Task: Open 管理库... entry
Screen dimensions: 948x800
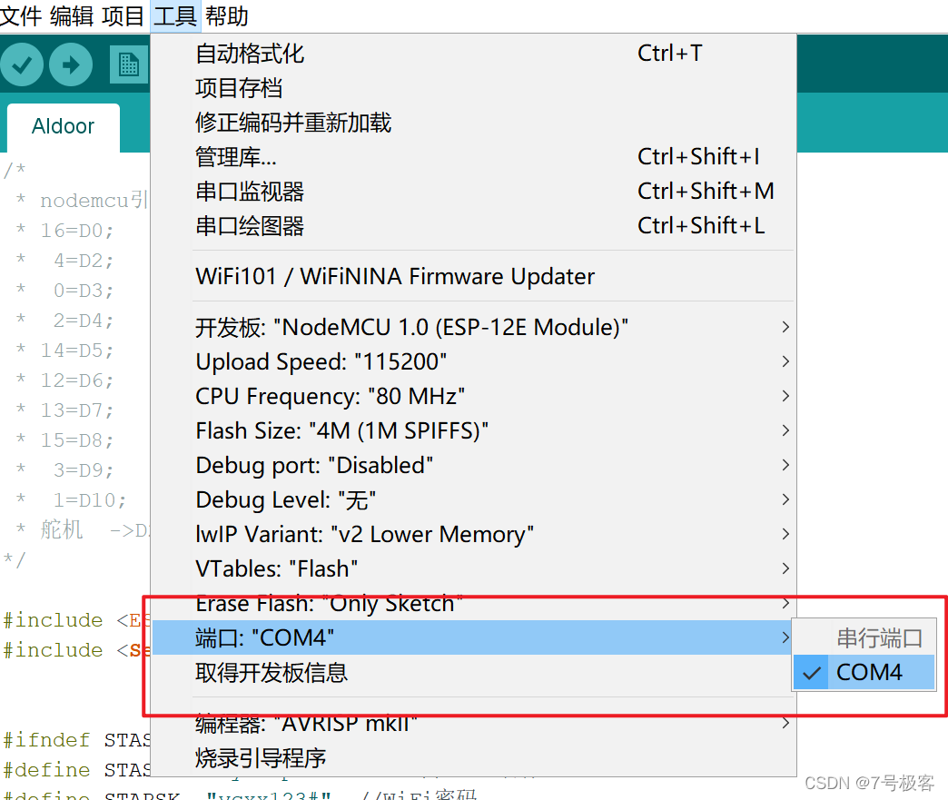Action: pyautogui.click(x=473, y=156)
